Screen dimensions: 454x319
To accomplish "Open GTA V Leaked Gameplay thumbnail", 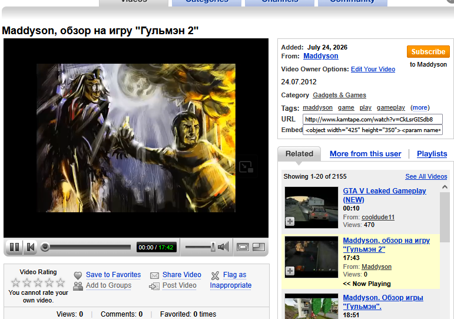I will [x=311, y=208].
